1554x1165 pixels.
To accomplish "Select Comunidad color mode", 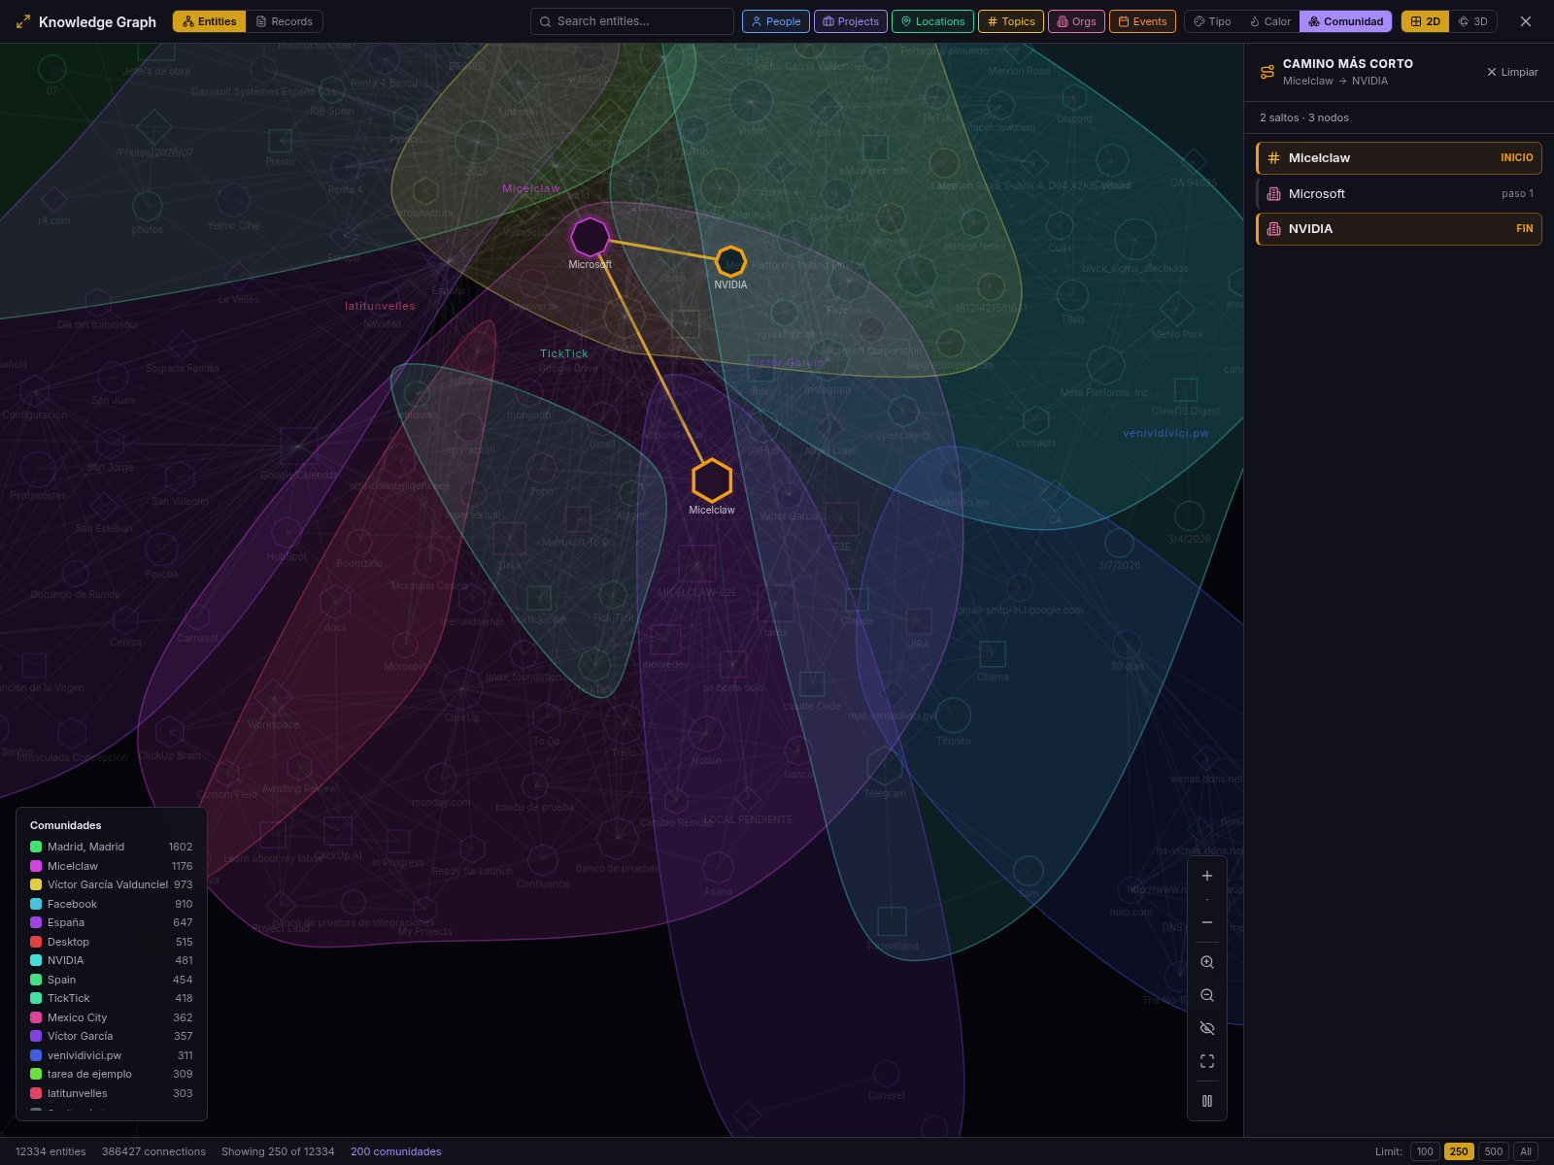I will coord(1345,21).
